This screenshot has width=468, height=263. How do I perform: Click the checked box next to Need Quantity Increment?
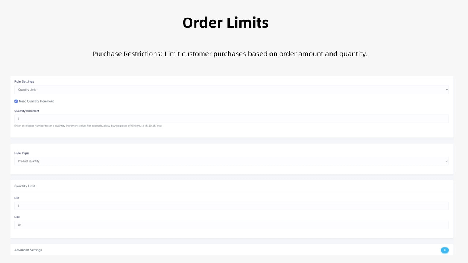coord(16,101)
